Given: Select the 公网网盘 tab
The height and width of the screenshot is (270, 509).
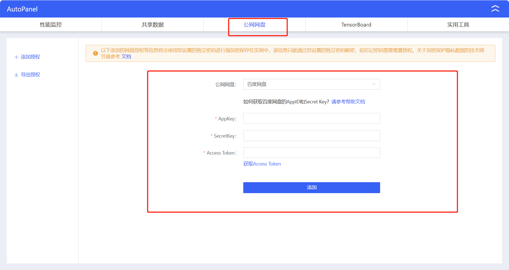Looking at the screenshot, I should click(255, 25).
